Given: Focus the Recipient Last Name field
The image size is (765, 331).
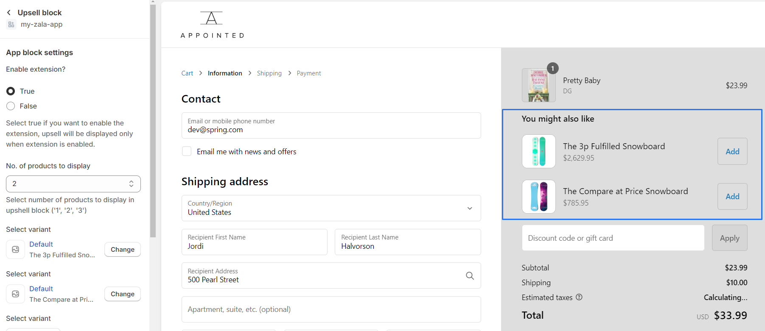Looking at the screenshot, I should pos(408,242).
